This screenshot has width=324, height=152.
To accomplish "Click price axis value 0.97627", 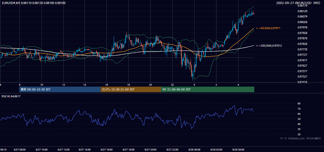I will coord(302,66).
